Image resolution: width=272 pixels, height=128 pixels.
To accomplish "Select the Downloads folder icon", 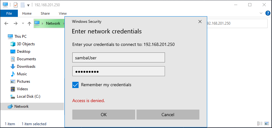I will (x=13, y=66).
